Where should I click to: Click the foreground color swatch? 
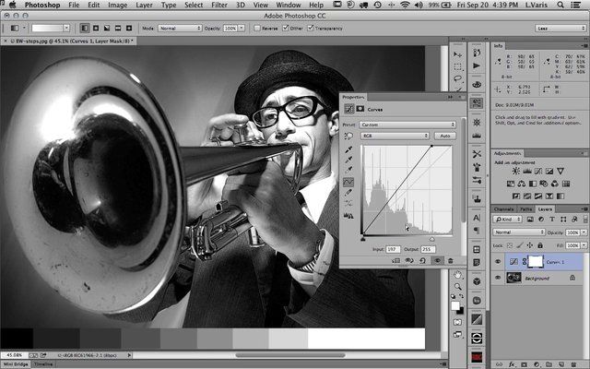[456, 300]
